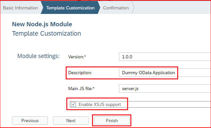The width and height of the screenshot is (211, 128).
Task: Focus the Version field showing 1.0.0
Action: (x=165, y=57)
